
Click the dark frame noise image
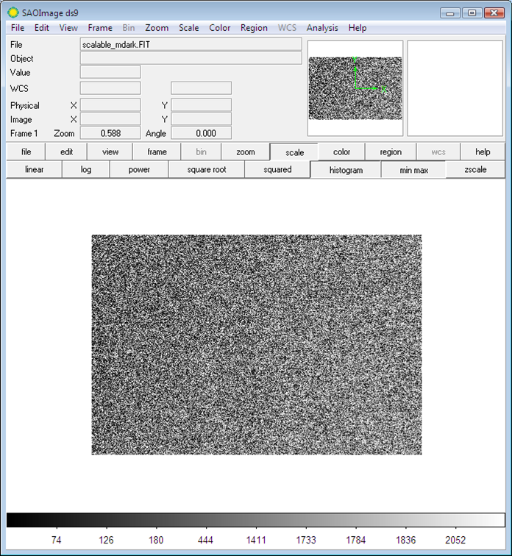click(x=256, y=344)
